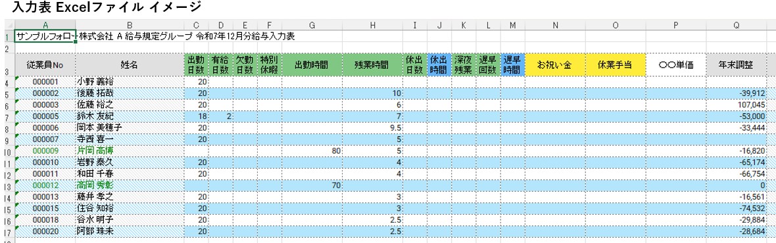
Task: Click column header B
Action: tap(130, 25)
